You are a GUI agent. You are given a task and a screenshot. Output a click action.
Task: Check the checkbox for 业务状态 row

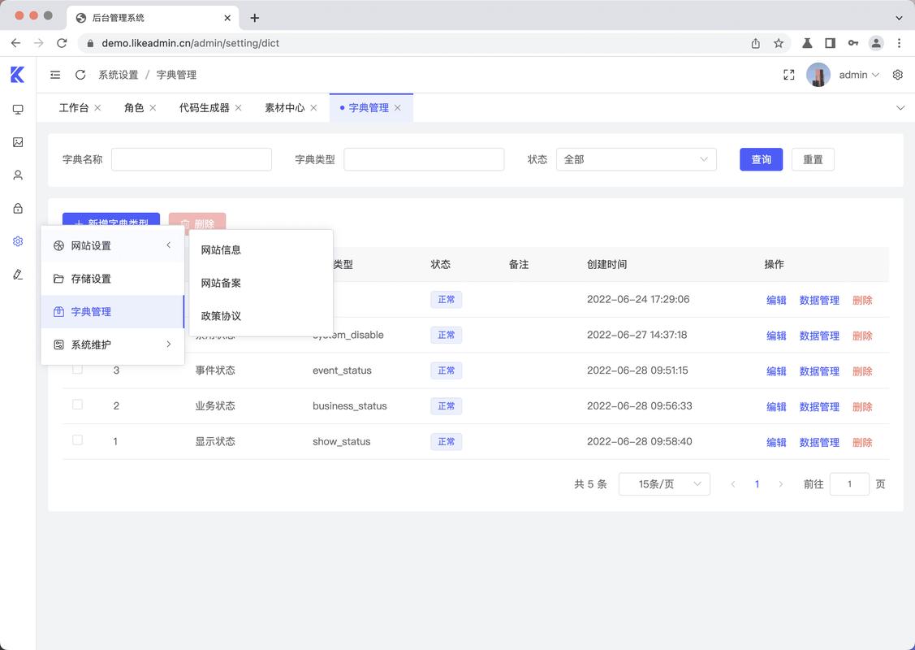coord(77,404)
